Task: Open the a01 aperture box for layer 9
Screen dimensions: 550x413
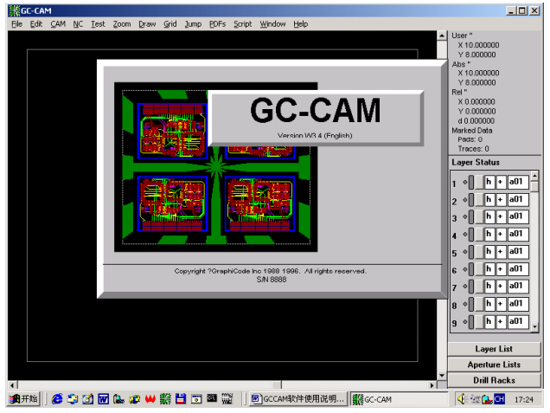Action: tap(518, 321)
